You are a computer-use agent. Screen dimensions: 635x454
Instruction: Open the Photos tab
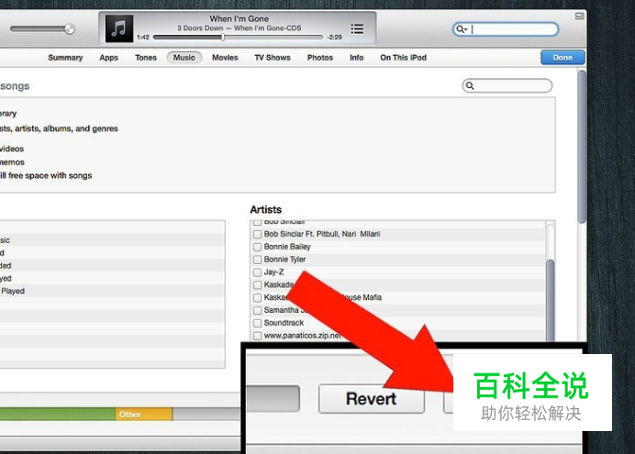[320, 58]
